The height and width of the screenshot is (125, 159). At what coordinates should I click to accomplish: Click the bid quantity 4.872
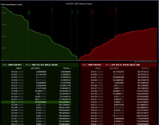pos(41,108)
